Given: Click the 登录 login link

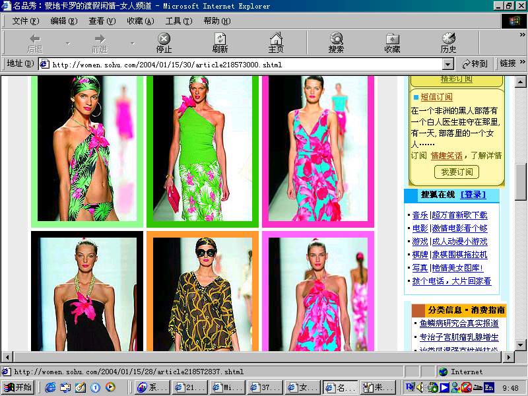Looking at the screenshot, I should (x=473, y=195).
